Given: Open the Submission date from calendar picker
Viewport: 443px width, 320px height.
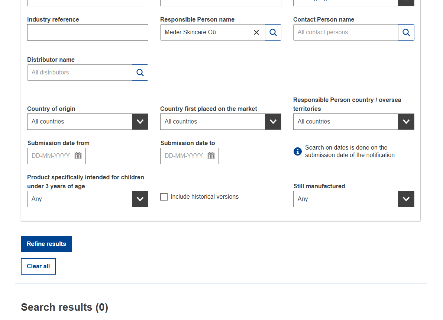Looking at the screenshot, I should (x=78, y=156).
